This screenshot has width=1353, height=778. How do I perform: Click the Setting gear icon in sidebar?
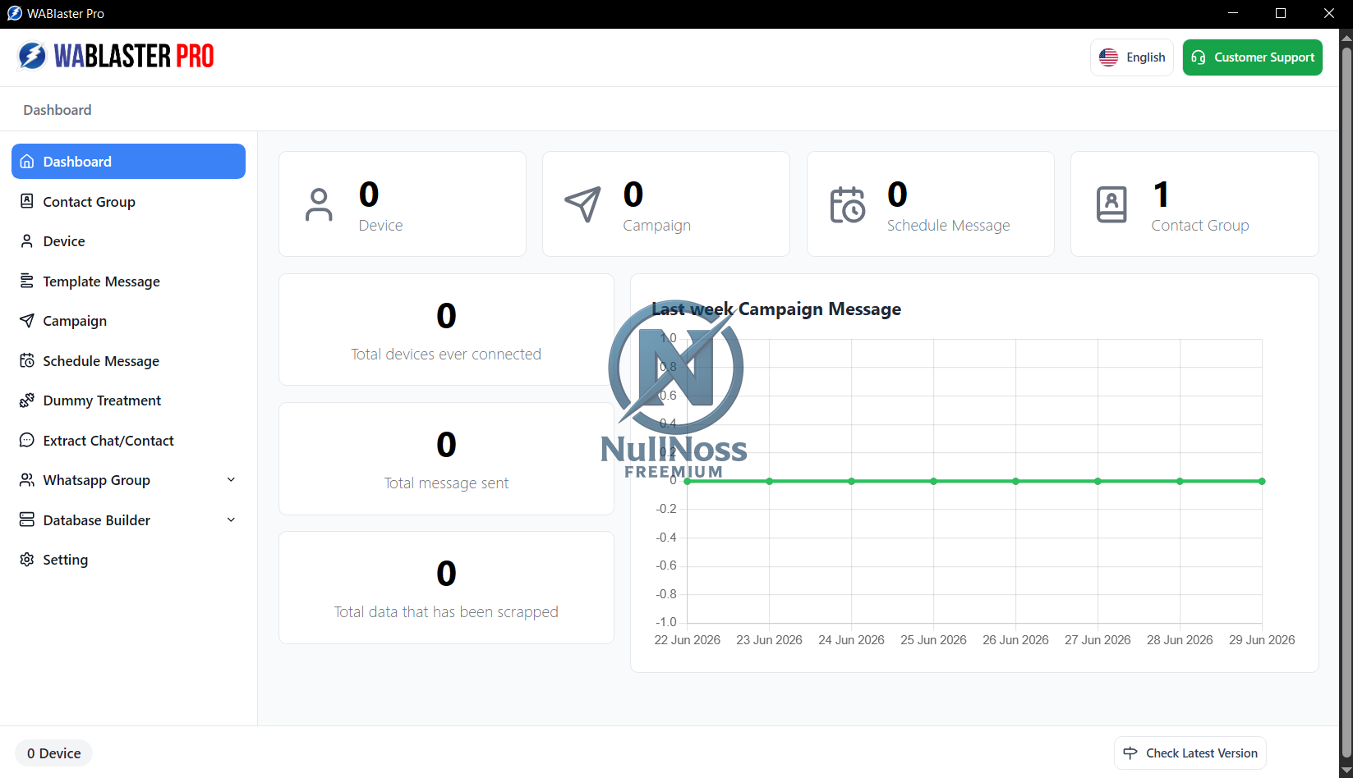click(27, 560)
